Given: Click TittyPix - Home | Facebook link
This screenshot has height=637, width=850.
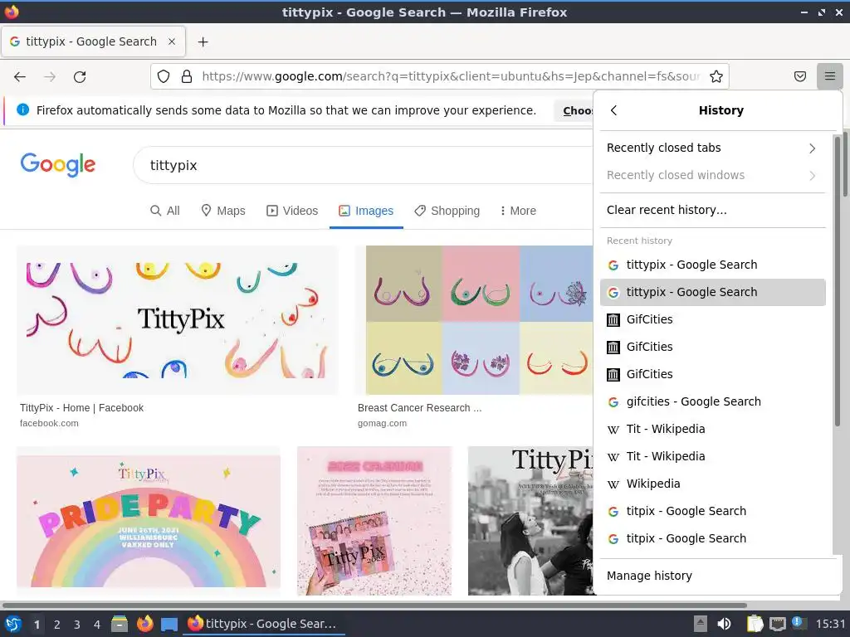Looking at the screenshot, I should pyautogui.click(x=82, y=408).
